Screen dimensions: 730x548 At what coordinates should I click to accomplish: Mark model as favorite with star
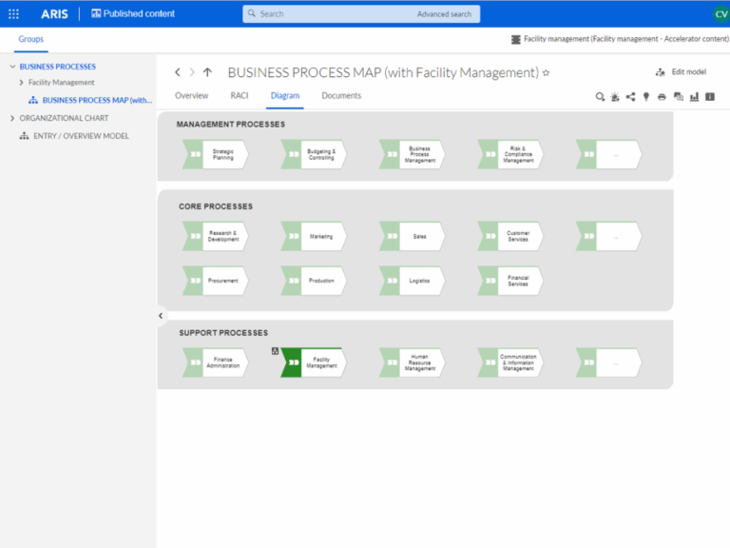(x=547, y=72)
